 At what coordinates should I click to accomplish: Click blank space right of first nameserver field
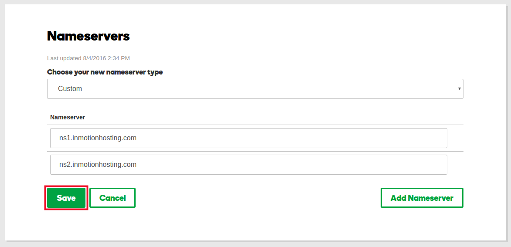pyautogui.click(x=455, y=138)
